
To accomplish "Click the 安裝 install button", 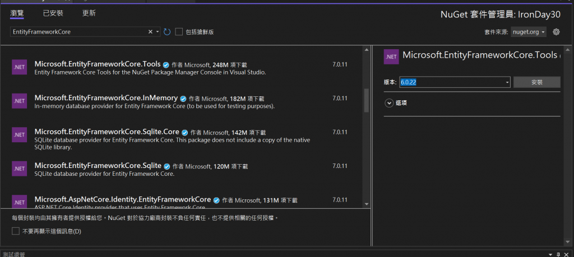I will [536, 82].
